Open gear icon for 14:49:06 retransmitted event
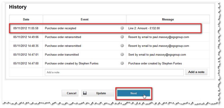 tap(122, 37)
